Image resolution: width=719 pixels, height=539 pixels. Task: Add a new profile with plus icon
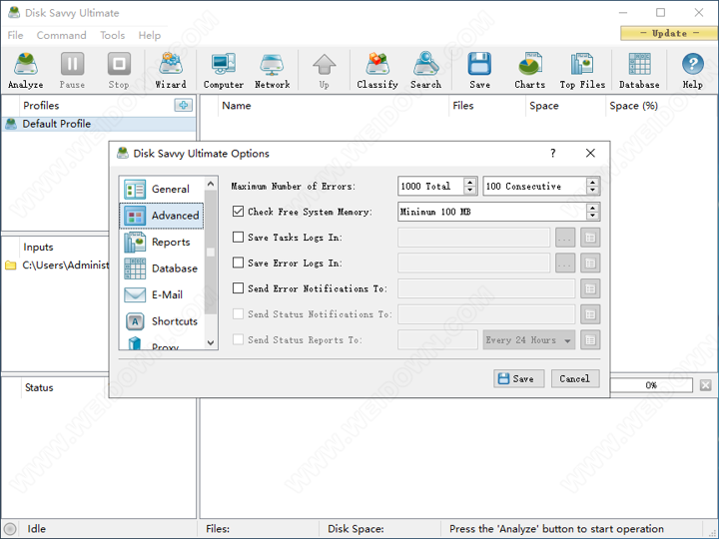(x=184, y=105)
